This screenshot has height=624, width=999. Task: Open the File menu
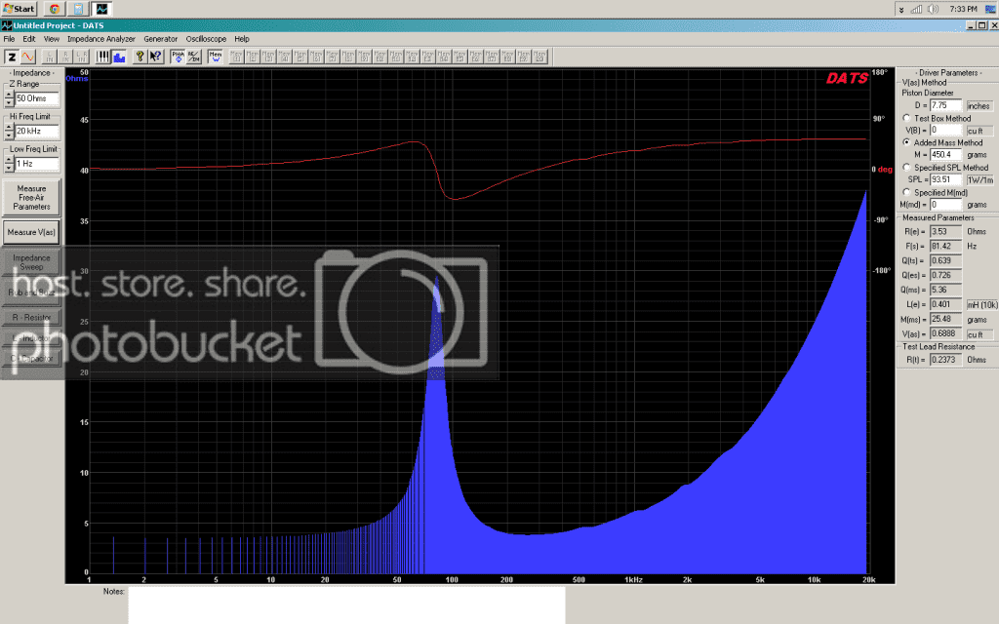[x=9, y=39]
